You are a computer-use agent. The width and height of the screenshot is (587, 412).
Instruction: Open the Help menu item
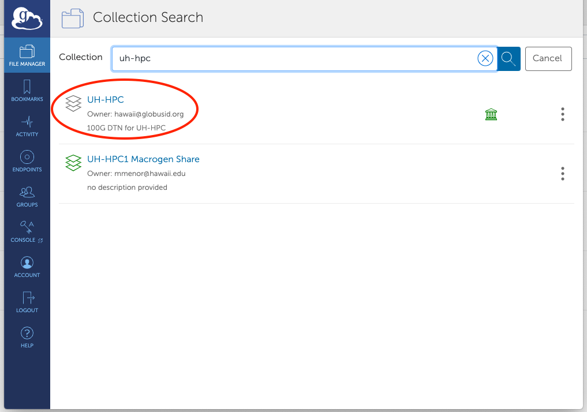pyautogui.click(x=27, y=337)
